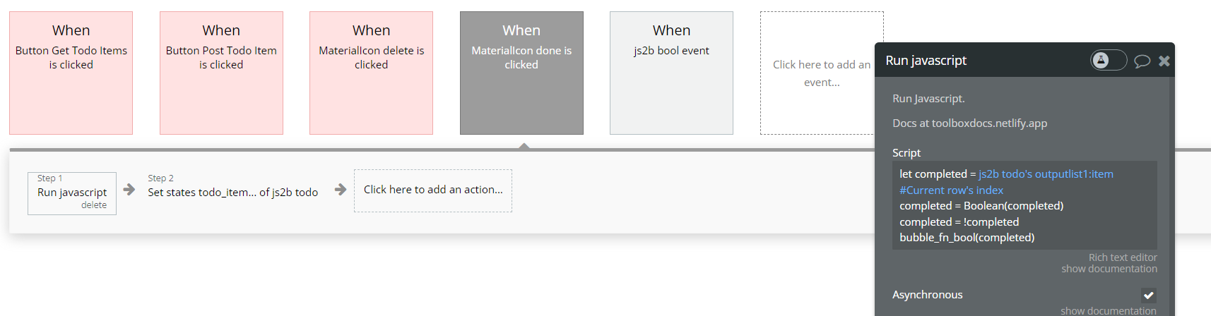Image resolution: width=1211 pixels, height=316 pixels.
Task: Click here to add an action
Action: coord(433,190)
